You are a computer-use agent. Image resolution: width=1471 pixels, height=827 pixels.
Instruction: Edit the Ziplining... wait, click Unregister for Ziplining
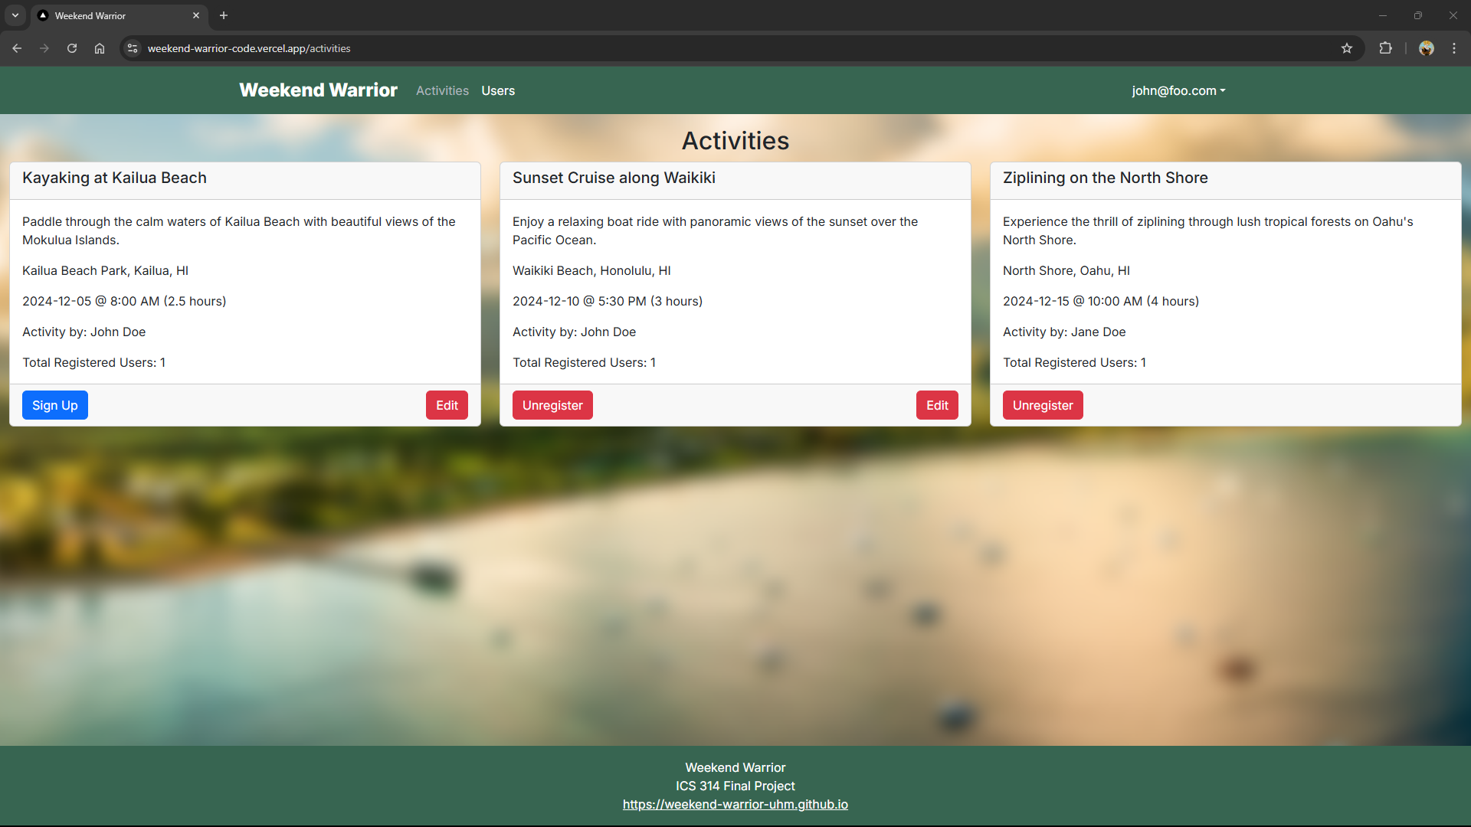point(1042,404)
